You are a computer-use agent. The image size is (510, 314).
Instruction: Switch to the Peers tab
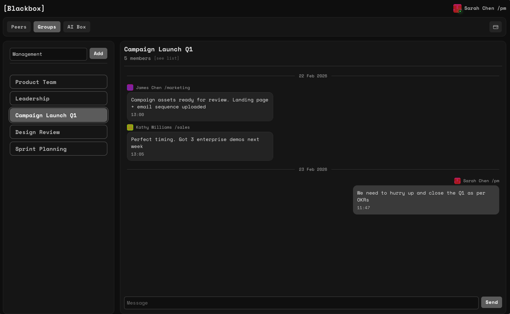point(19,27)
